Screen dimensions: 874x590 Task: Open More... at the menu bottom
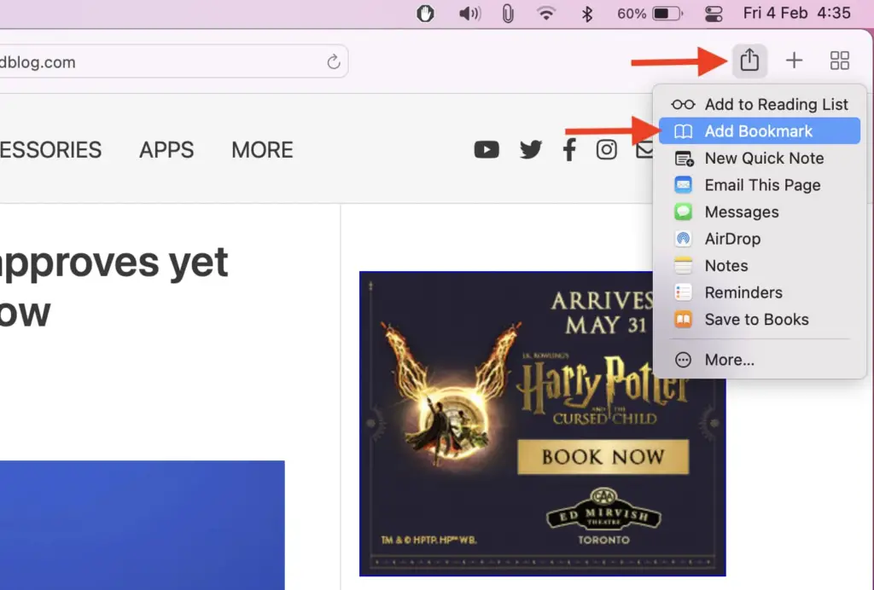point(730,359)
